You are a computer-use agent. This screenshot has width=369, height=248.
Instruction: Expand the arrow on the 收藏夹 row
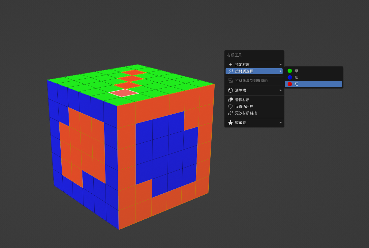tap(281, 123)
